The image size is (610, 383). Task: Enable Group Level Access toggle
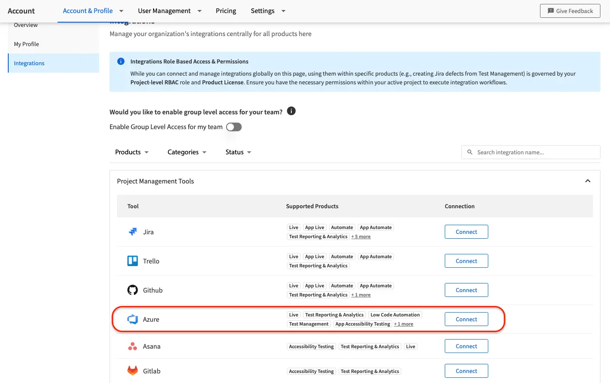point(234,127)
